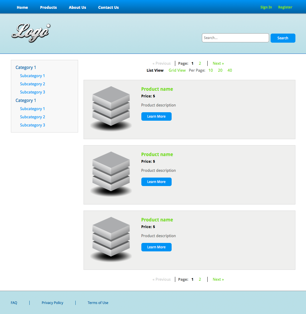The image size is (306, 314).
Task: Switch to List View
Action: [155, 70]
